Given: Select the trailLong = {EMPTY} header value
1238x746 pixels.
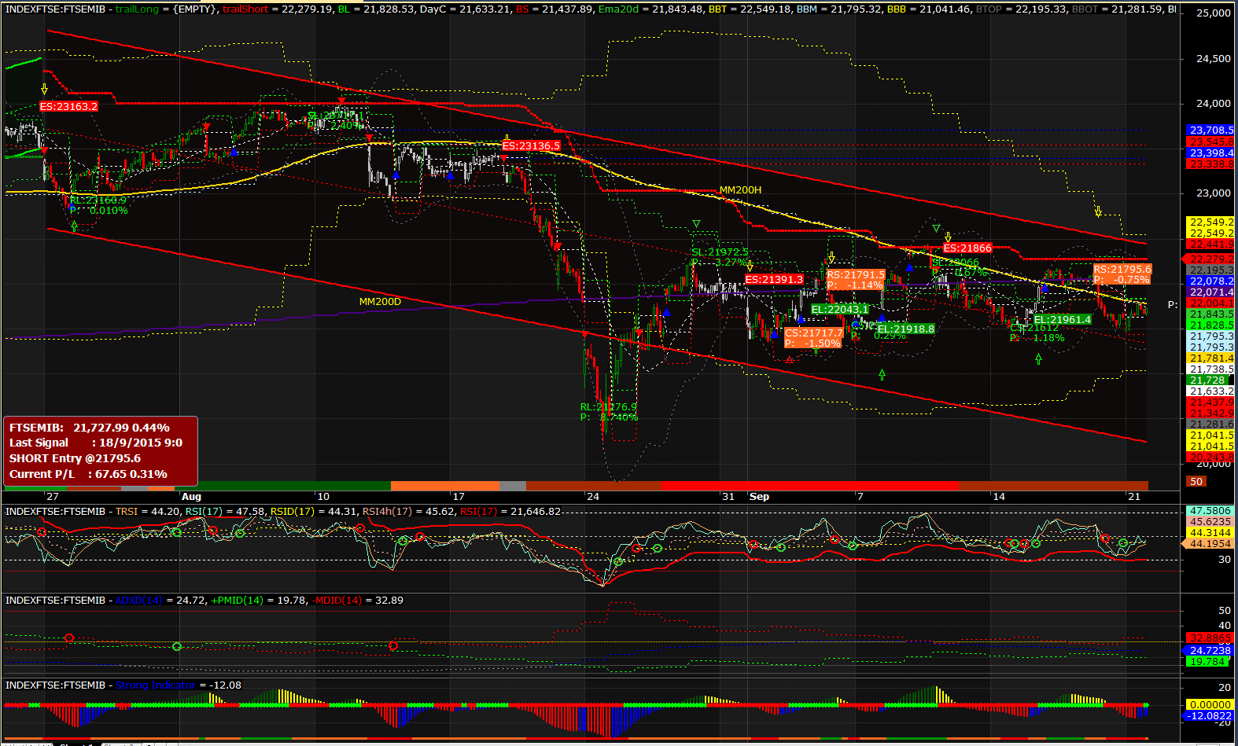Looking at the screenshot, I should click(x=164, y=9).
